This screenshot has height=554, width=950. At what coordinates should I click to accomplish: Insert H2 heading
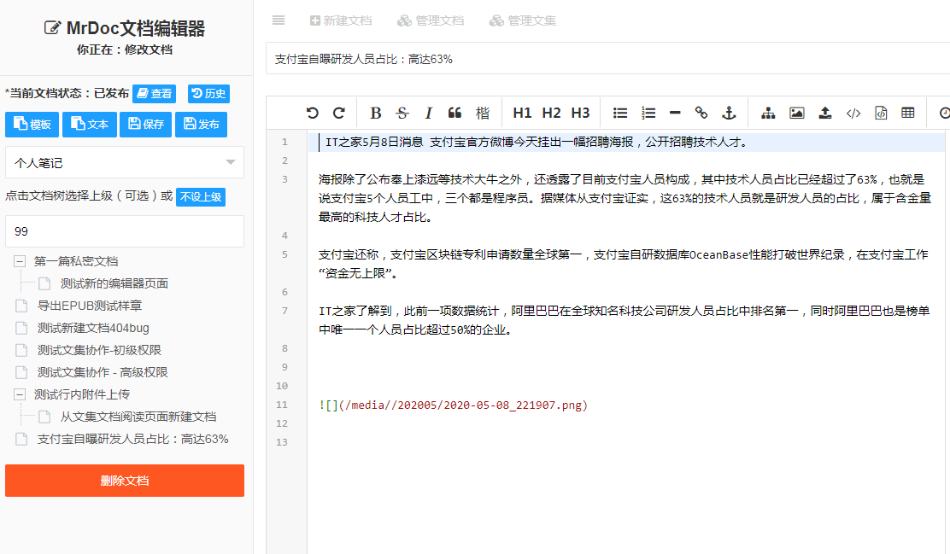[551, 113]
